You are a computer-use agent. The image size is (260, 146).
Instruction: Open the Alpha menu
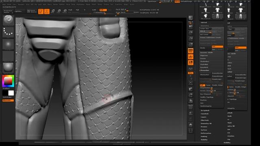[x=4, y=4]
